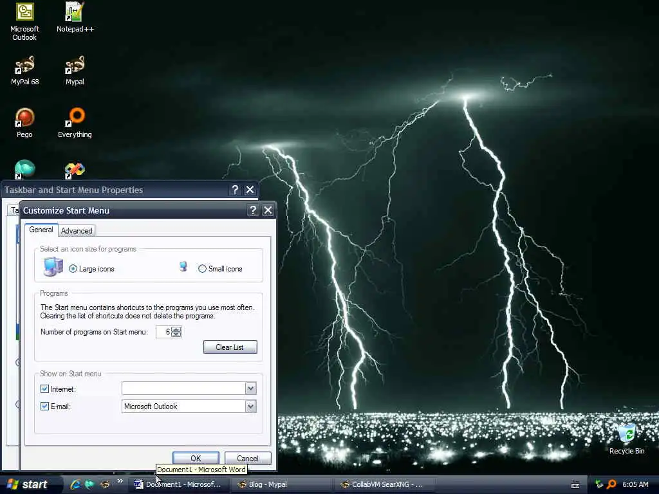Click the on-screen keyboard tray icon
The width and height of the screenshot is (659, 494).
tap(575, 485)
